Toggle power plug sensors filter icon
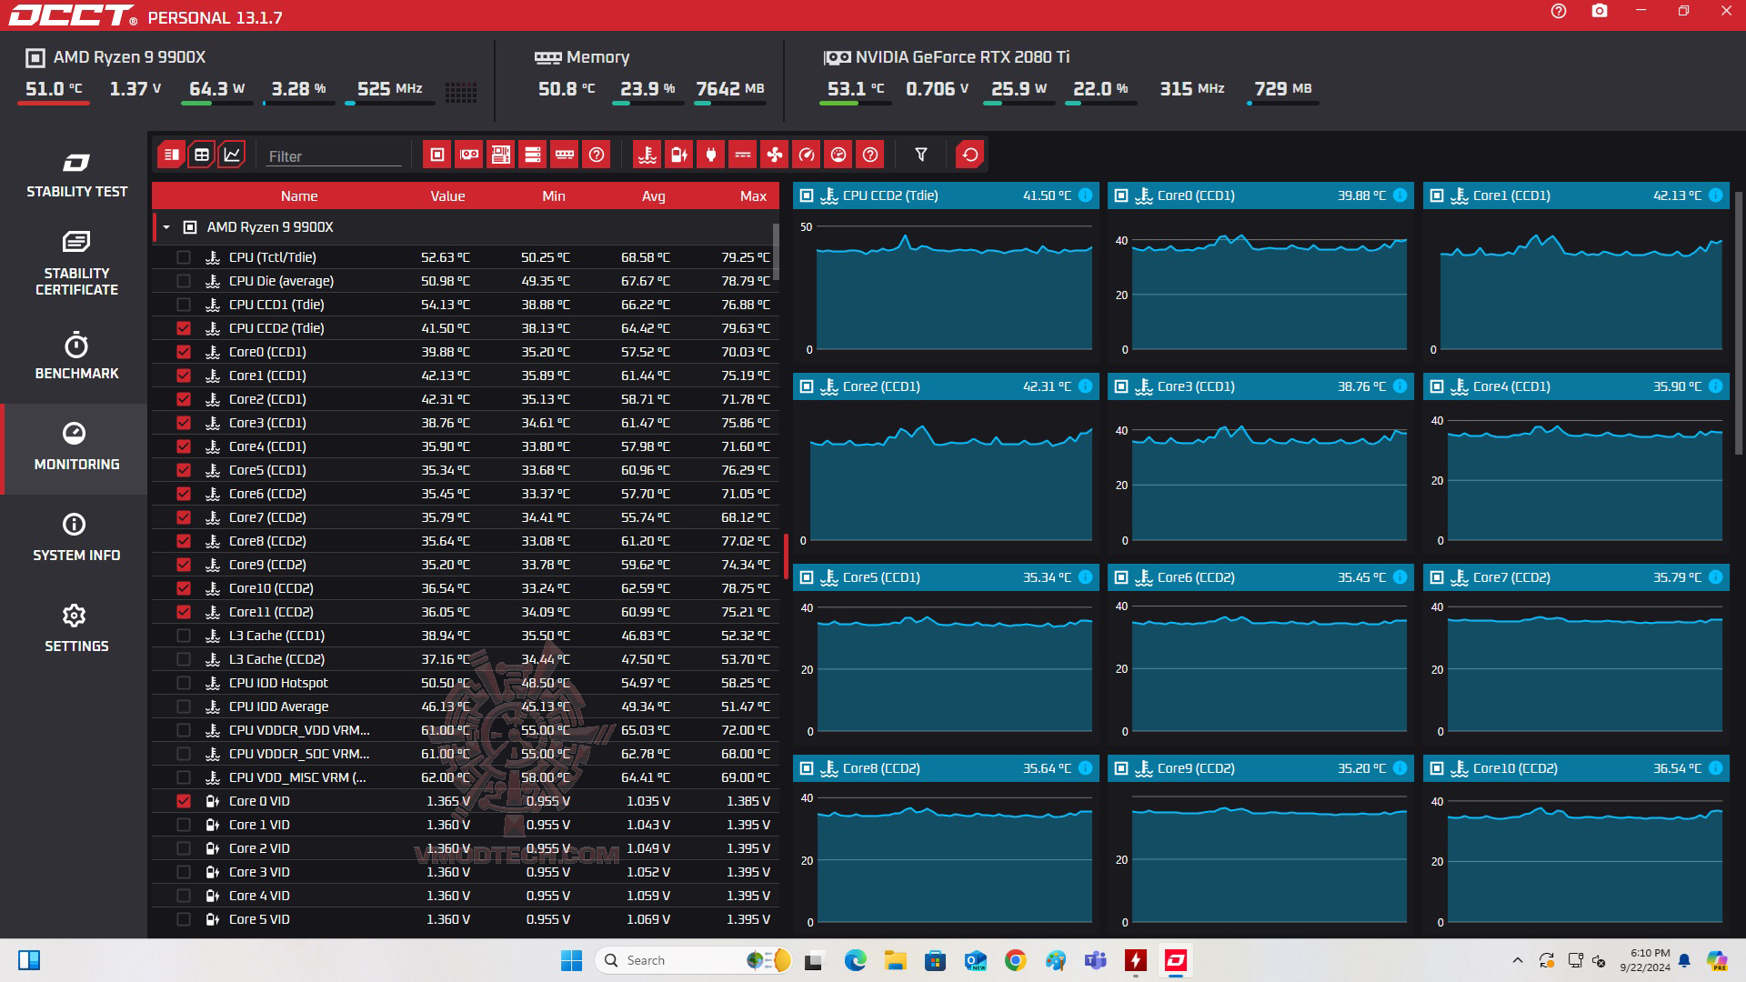 click(710, 155)
